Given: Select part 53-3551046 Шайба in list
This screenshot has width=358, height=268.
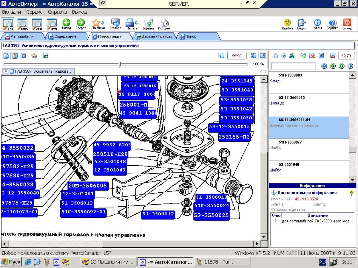Looking at the screenshot, I should 309,172.
